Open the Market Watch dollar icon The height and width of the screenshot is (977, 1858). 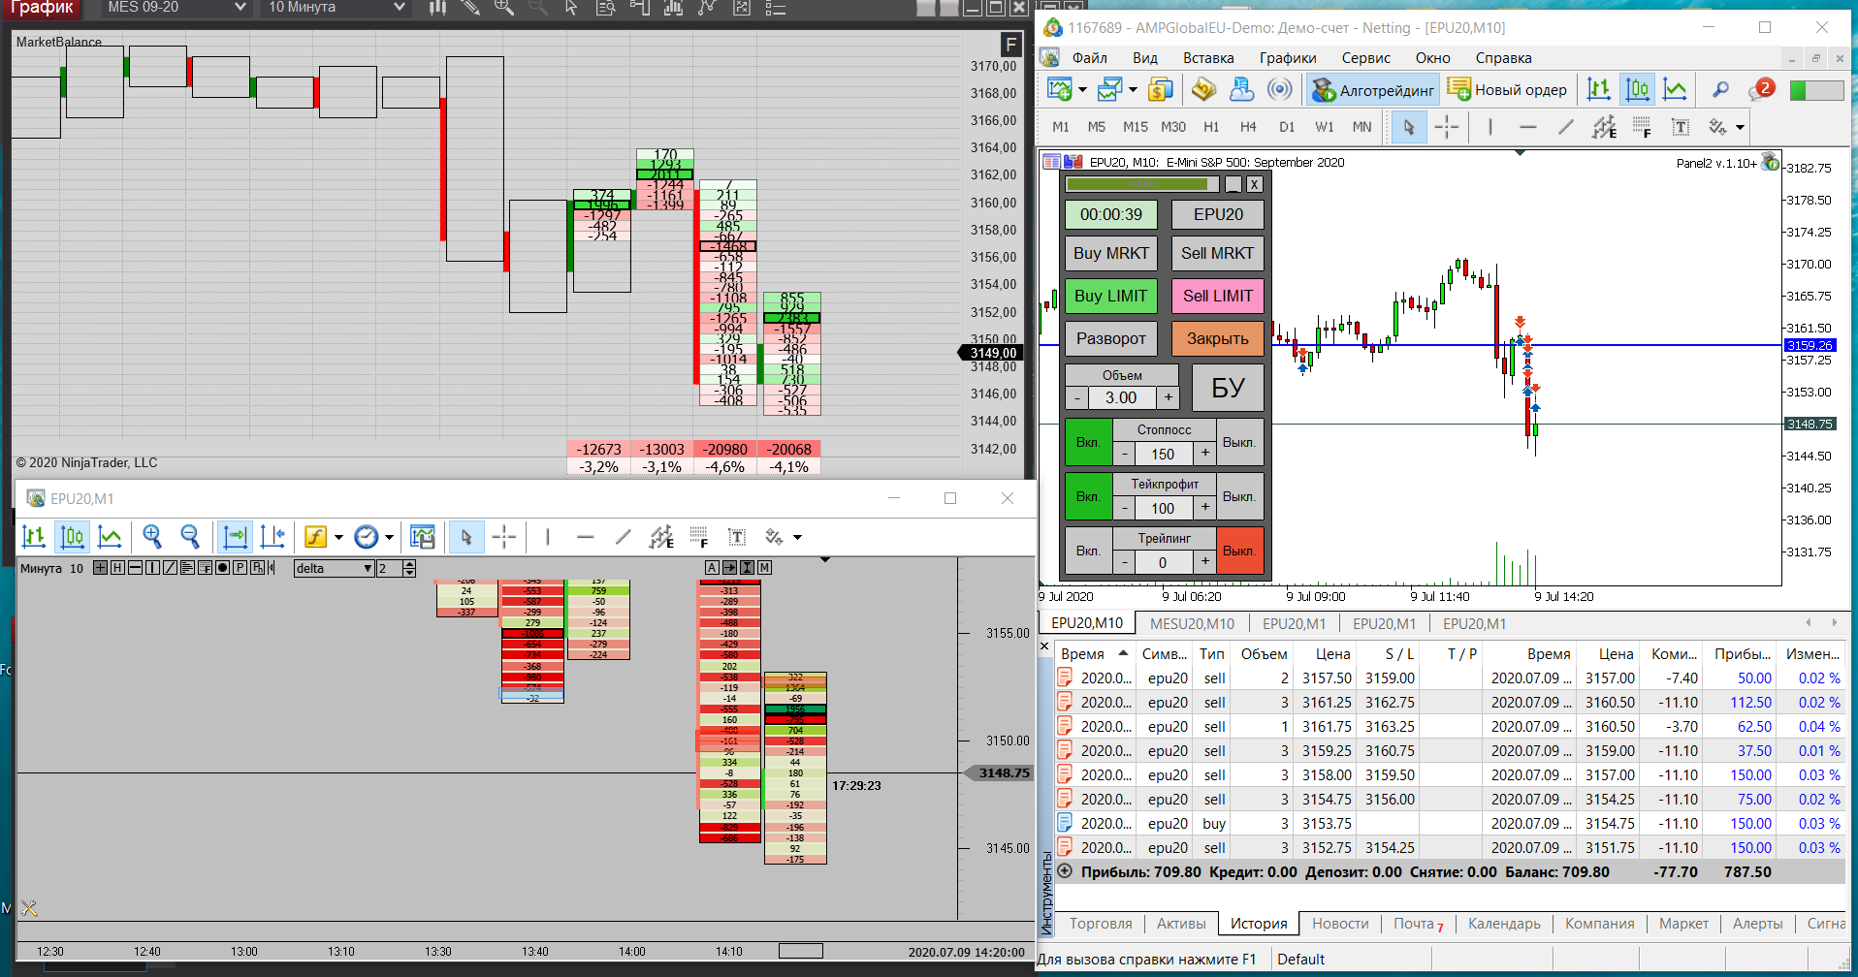[1160, 90]
